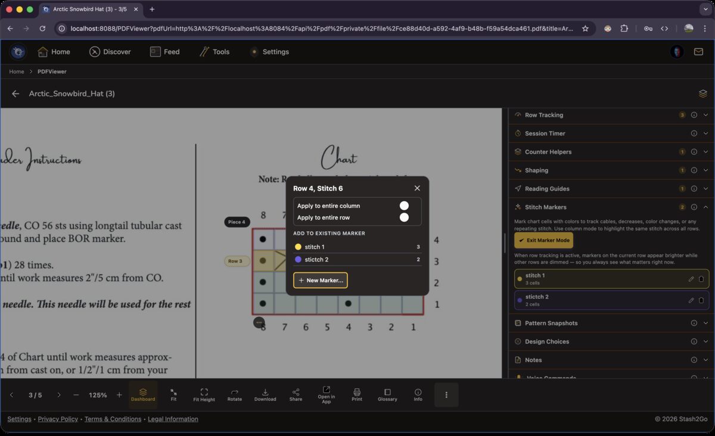Click the New Marker button

point(321,280)
